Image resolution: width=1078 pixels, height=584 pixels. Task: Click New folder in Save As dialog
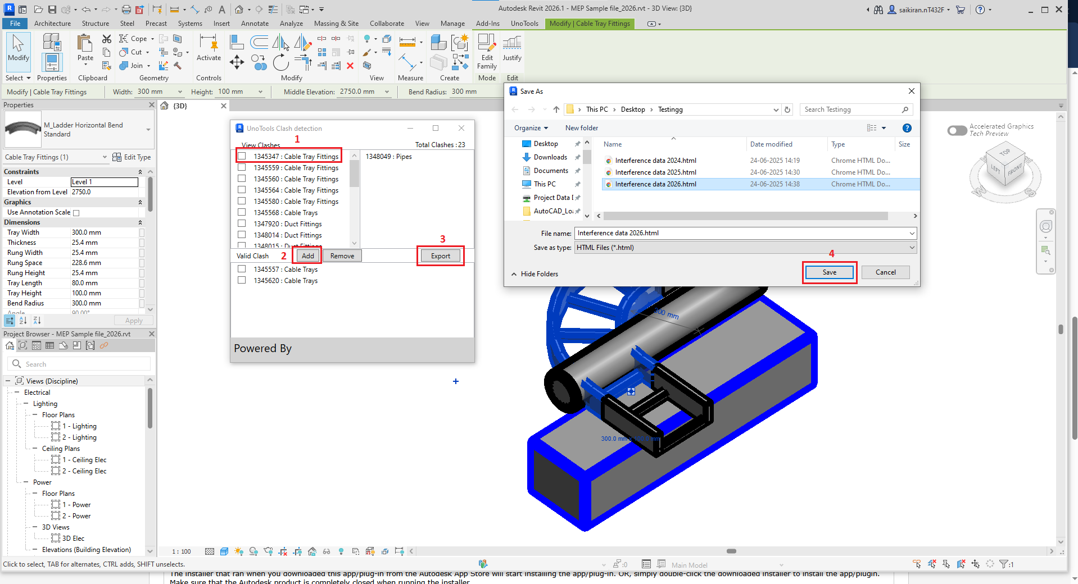click(582, 128)
